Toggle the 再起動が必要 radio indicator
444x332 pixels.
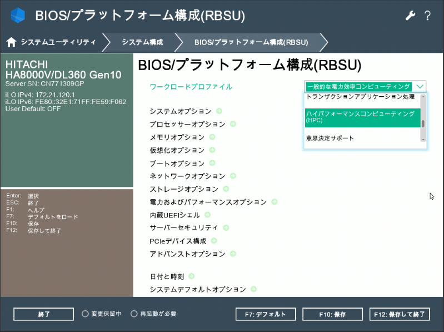pyautogui.click(x=134, y=314)
